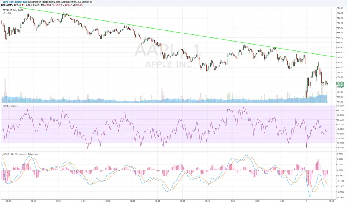Click the 70.0000 RSI scale label
The width and height of the screenshot is (347, 204).
click(340, 106)
